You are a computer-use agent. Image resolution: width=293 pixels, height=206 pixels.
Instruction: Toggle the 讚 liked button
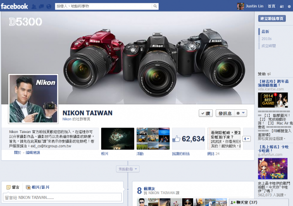[206, 113]
